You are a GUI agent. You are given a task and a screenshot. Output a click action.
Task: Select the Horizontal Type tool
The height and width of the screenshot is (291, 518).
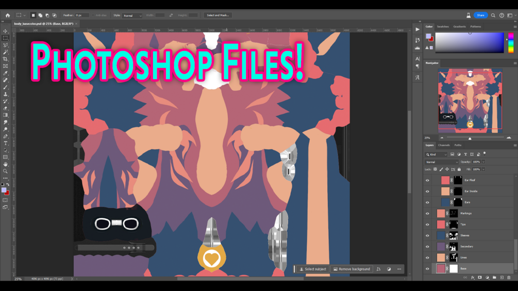[5, 143]
